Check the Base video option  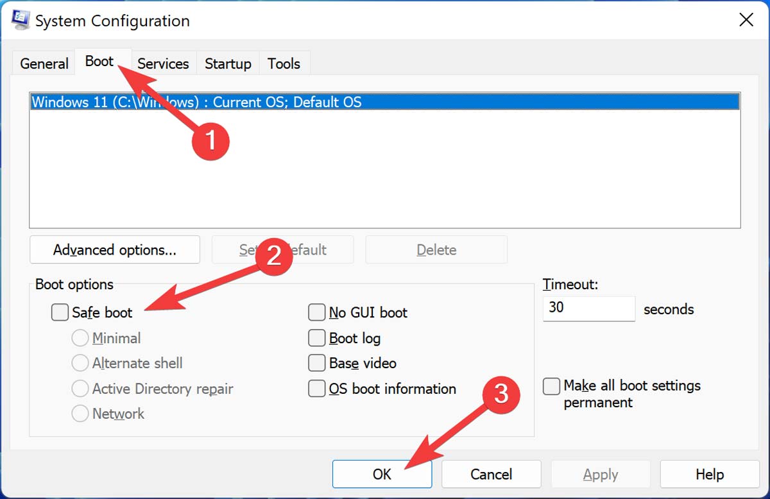[x=316, y=363]
